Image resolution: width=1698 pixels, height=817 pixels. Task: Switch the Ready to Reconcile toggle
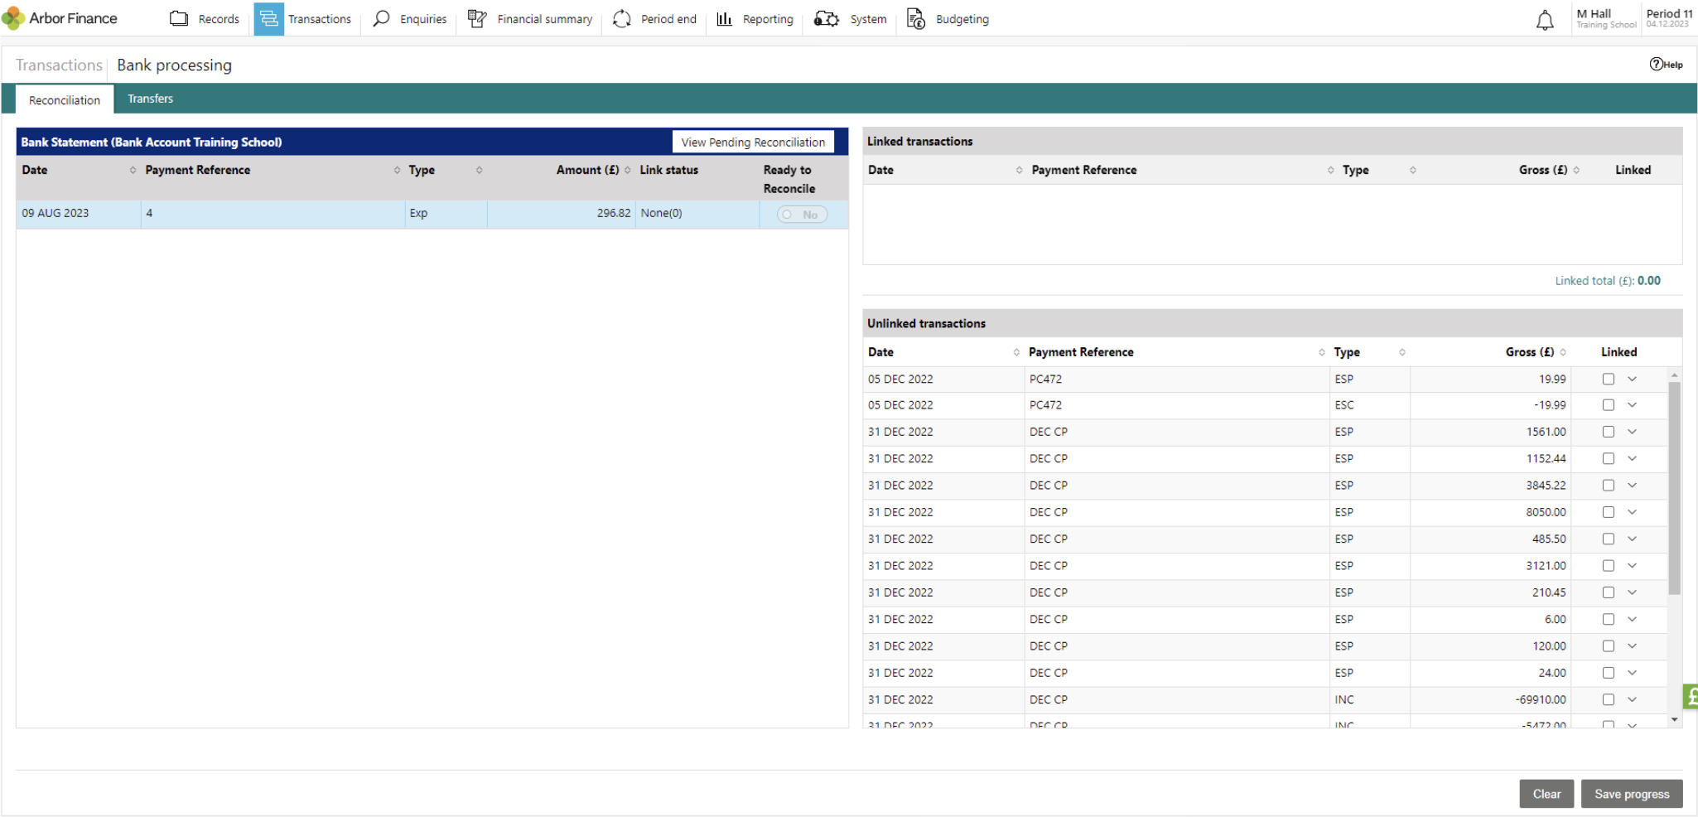coord(801,214)
